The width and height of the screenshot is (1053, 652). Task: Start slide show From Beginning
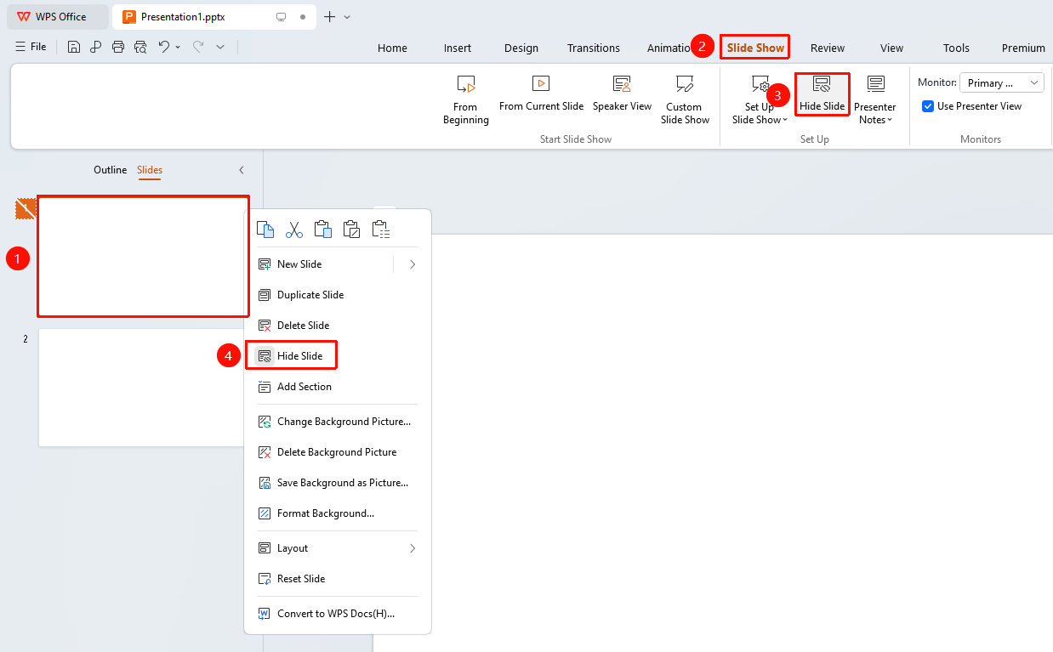pos(466,100)
